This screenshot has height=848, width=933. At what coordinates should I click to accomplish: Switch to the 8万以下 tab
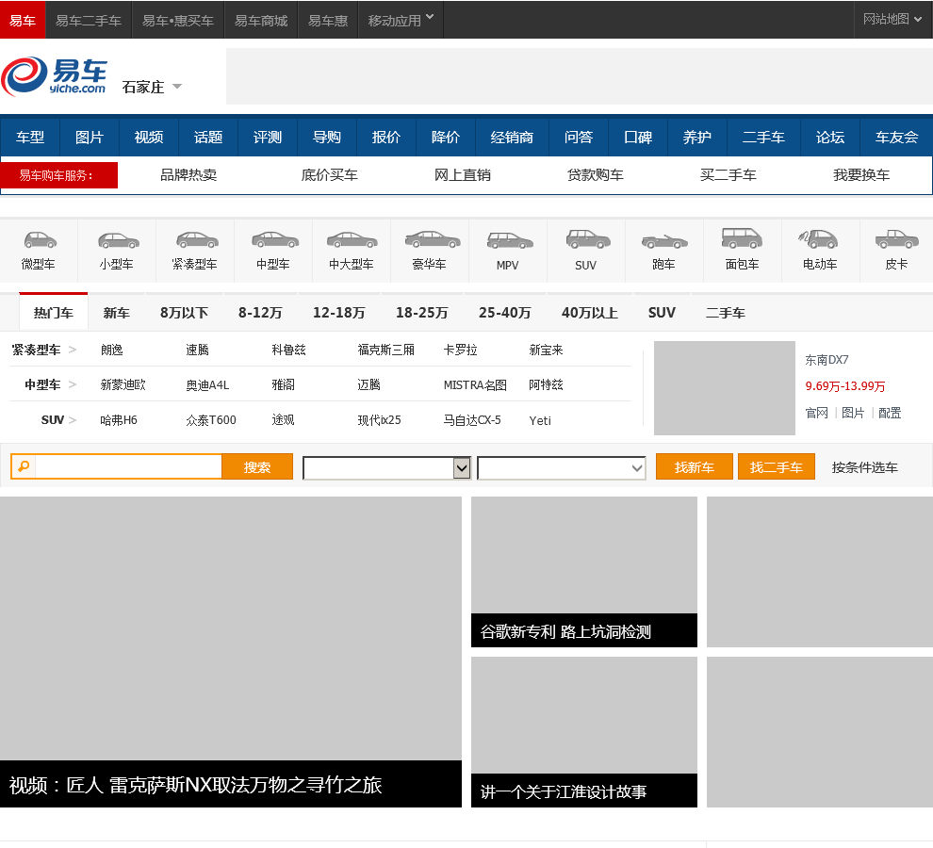184,313
